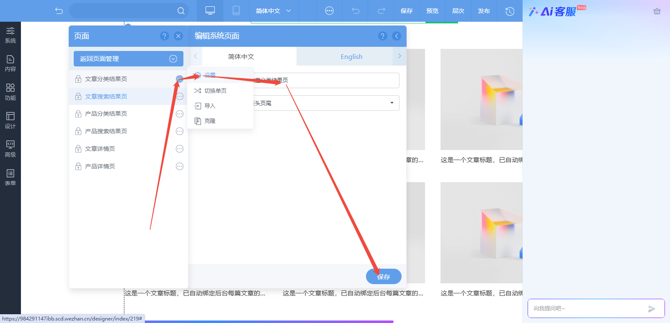Open more options for 产品搜索结果页
Viewport: 670px width, 323px height.
pos(180,131)
